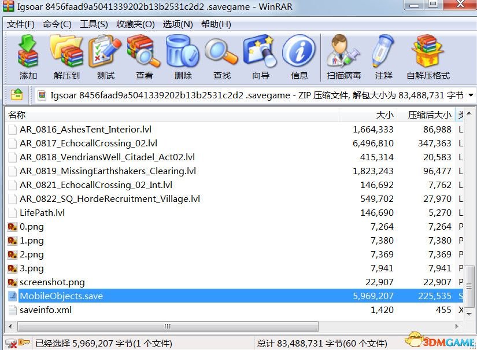Open the 收藏夹(O) menu
The width and height of the screenshot is (477, 350).
135,24
